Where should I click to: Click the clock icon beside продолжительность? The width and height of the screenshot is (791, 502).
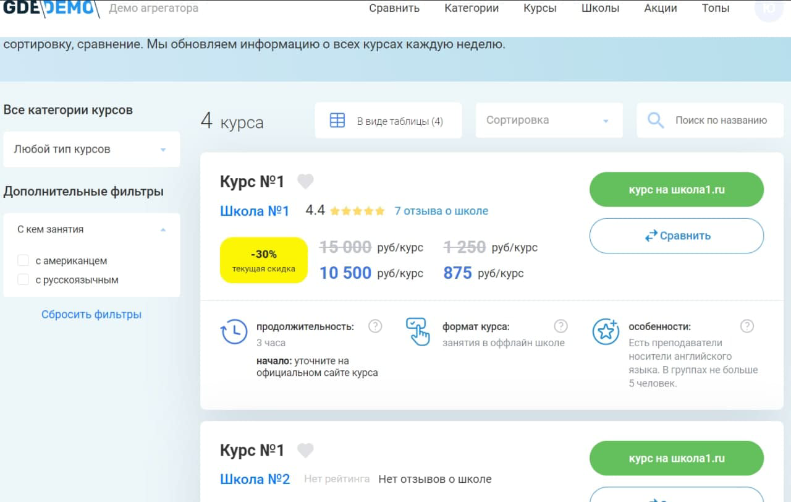(234, 332)
